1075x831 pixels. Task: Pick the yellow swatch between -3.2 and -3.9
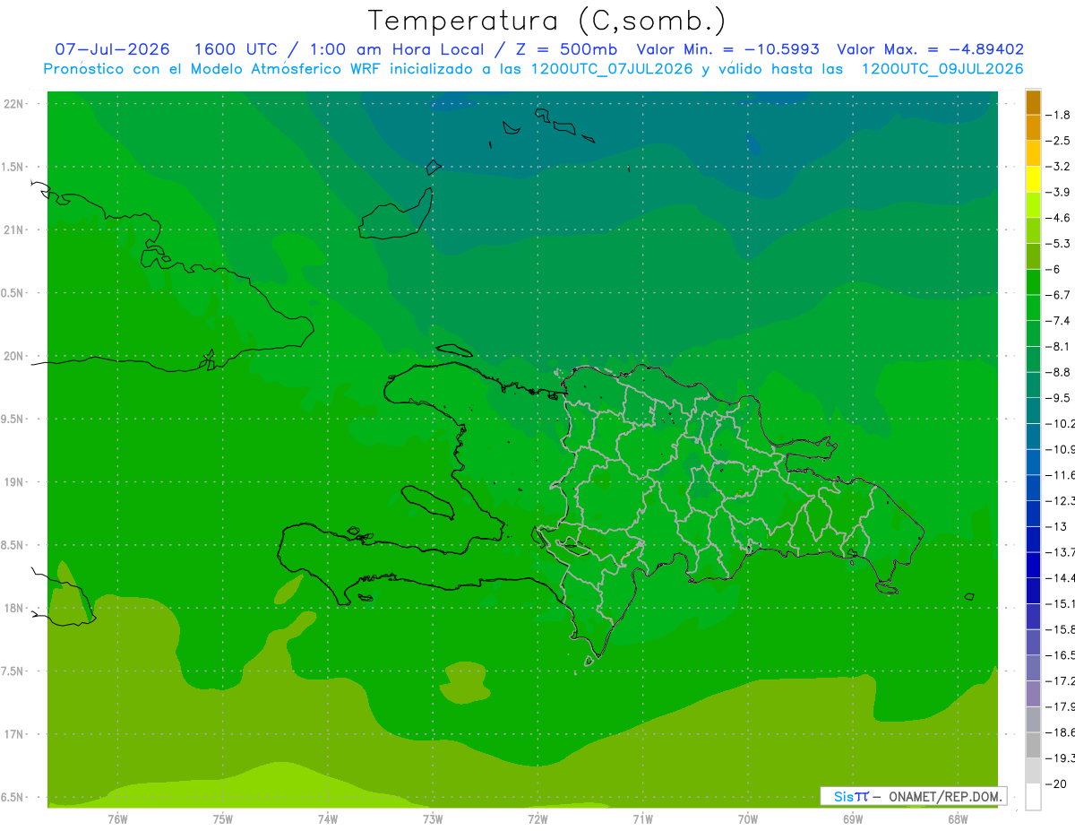tap(1033, 179)
